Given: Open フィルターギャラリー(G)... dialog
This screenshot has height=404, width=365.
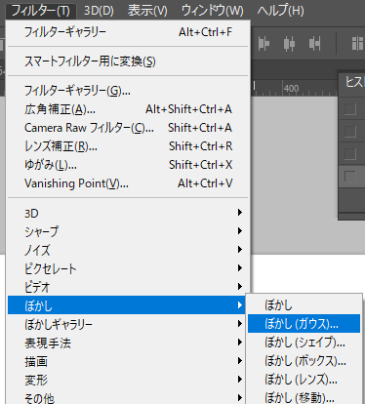Looking at the screenshot, I should coord(128,91).
